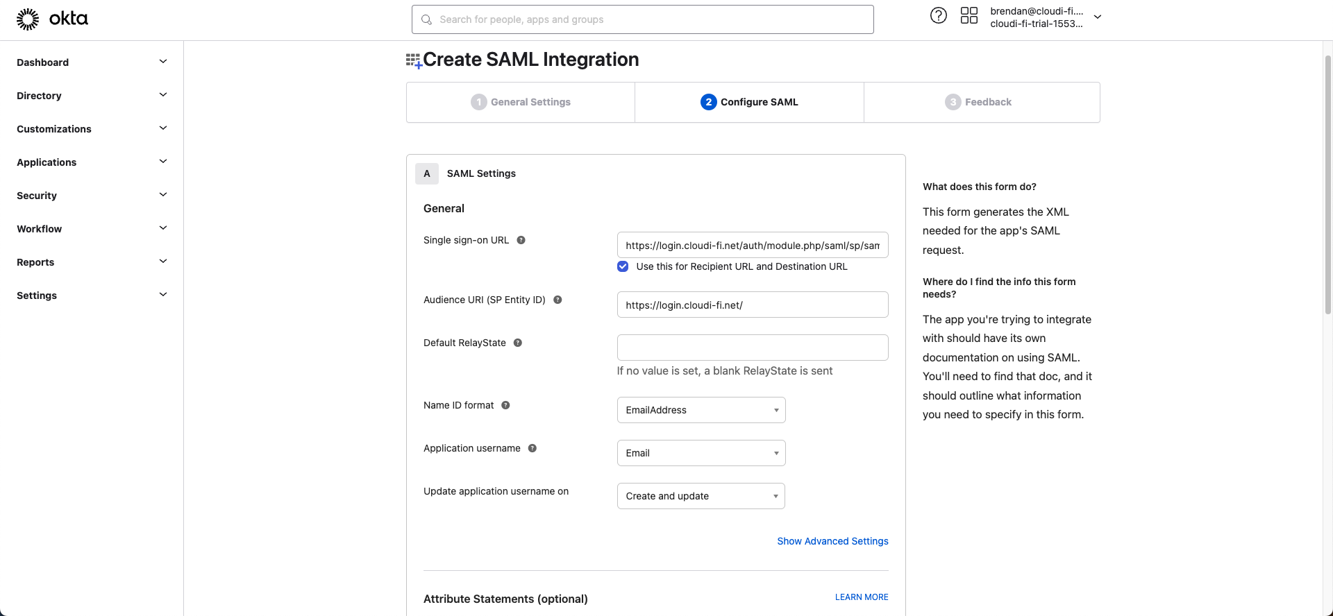Screen dimensions: 1333x616
Task: Click the LEARN MORE link
Action: (862, 597)
